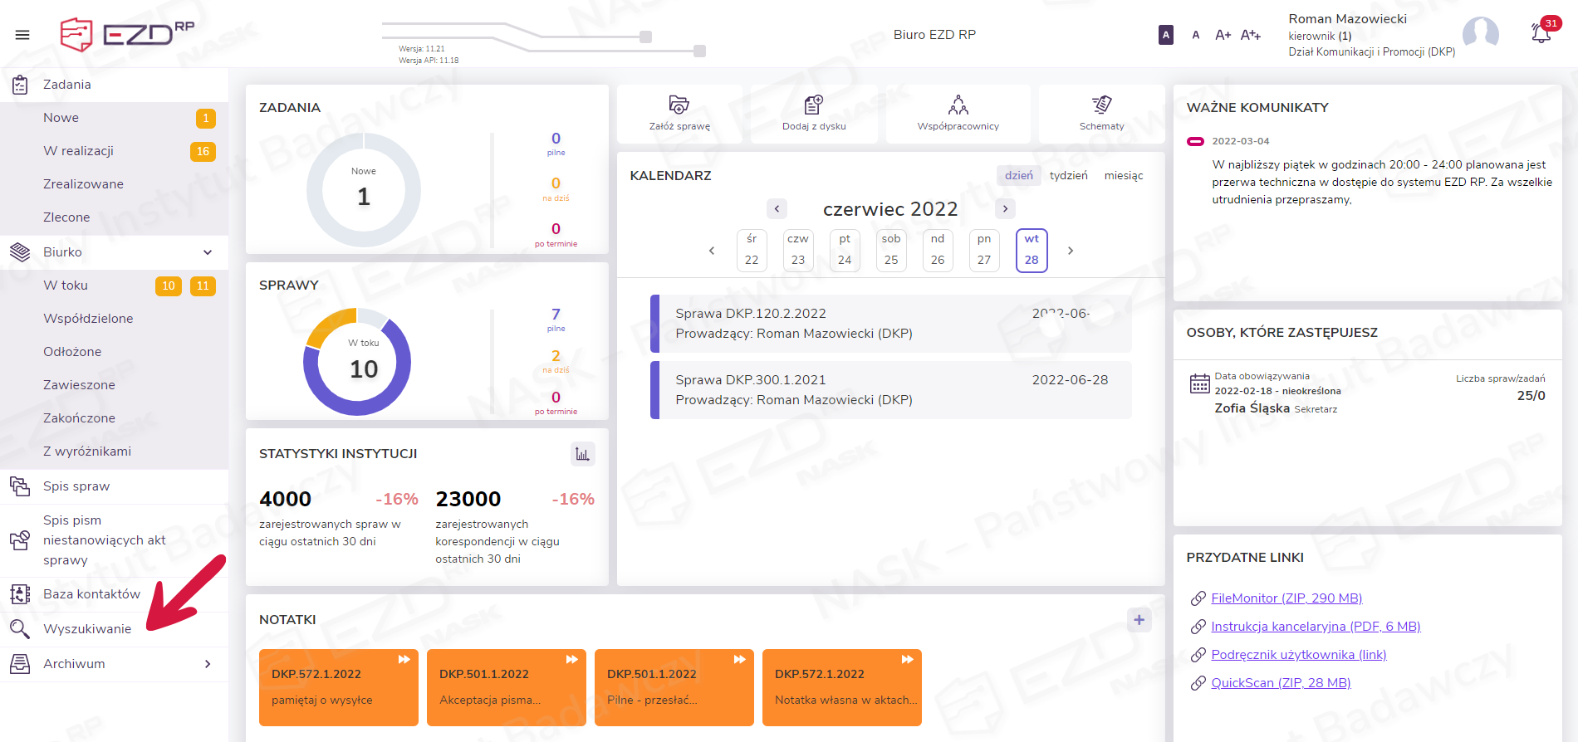Open Wyszukiwanie in the sidebar
Image resolution: width=1578 pixels, height=742 pixels.
87,629
